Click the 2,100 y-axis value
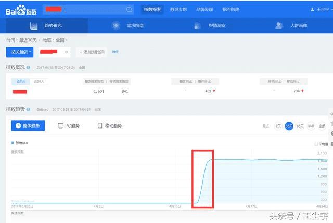Viewport: 333px width, 223px height. click(x=322, y=153)
